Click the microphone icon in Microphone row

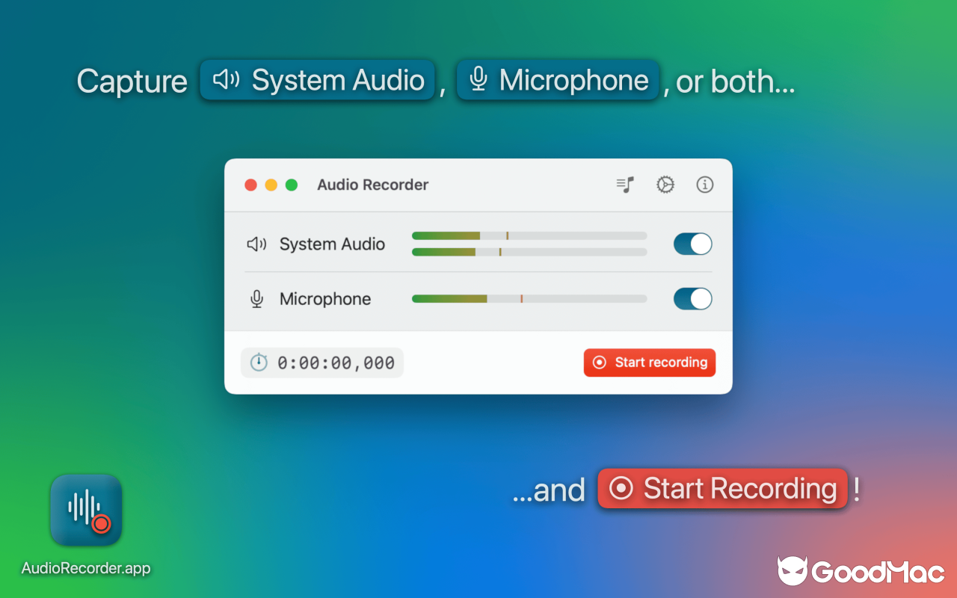pyautogui.click(x=256, y=299)
